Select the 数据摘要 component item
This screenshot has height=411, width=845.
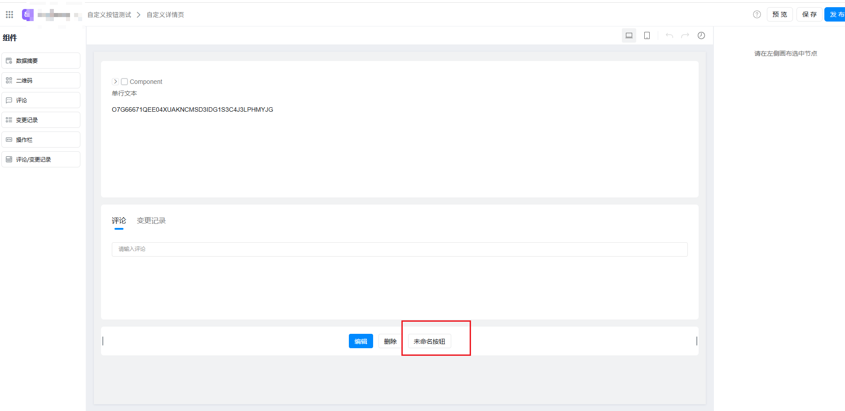coord(41,61)
